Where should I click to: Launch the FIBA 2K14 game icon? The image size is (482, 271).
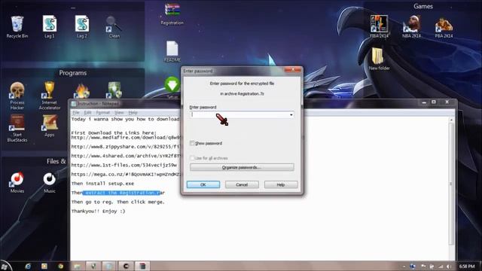(380, 27)
